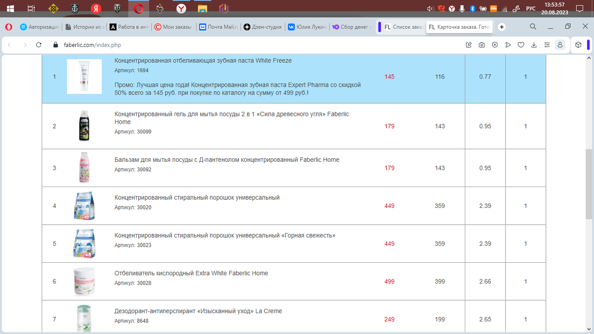The image size is (594, 334).
Task: Switch to the Мои заказы tab
Action: coord(173,27)
